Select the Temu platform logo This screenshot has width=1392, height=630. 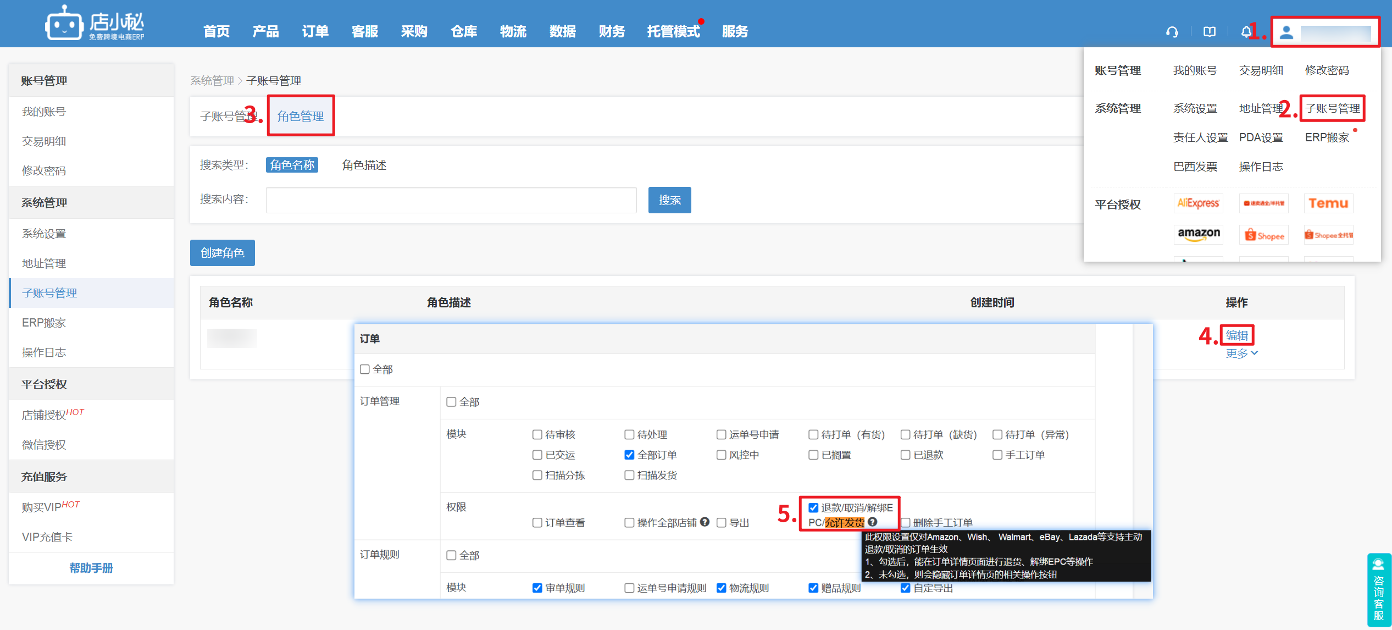click(x=1328, y=203)
